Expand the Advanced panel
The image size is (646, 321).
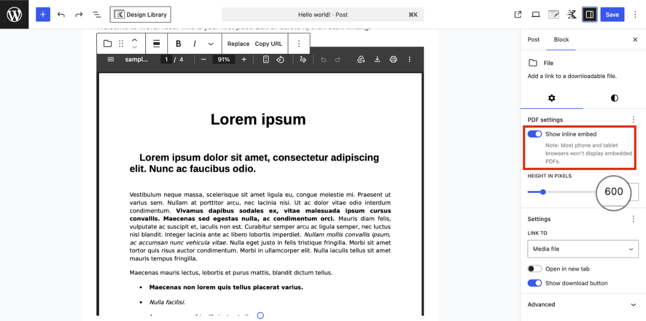tap(583, 304)
